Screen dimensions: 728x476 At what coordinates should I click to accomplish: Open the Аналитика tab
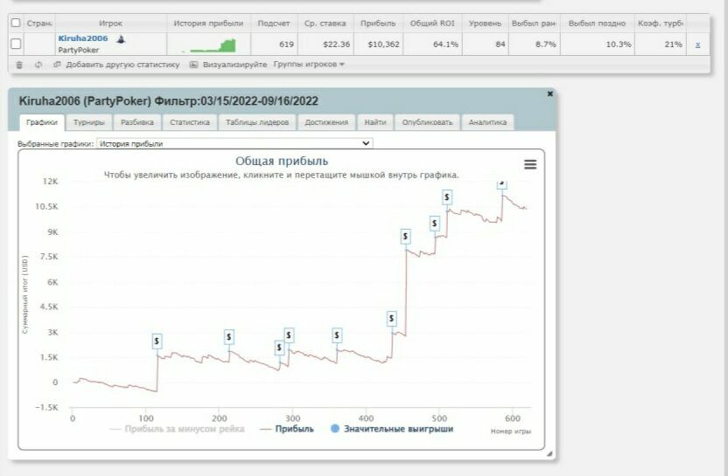(x=487, y=122)
